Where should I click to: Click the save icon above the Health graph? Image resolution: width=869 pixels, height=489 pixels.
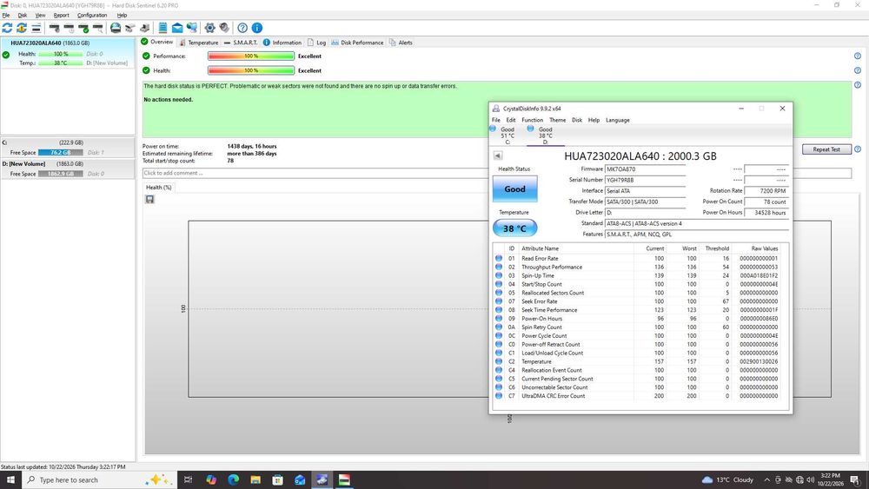pos(149,200)
